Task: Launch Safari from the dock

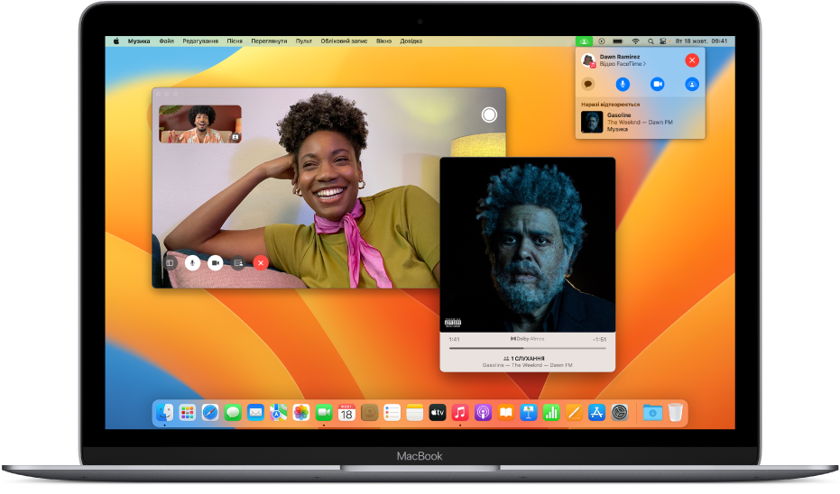Action: (210, 413)
